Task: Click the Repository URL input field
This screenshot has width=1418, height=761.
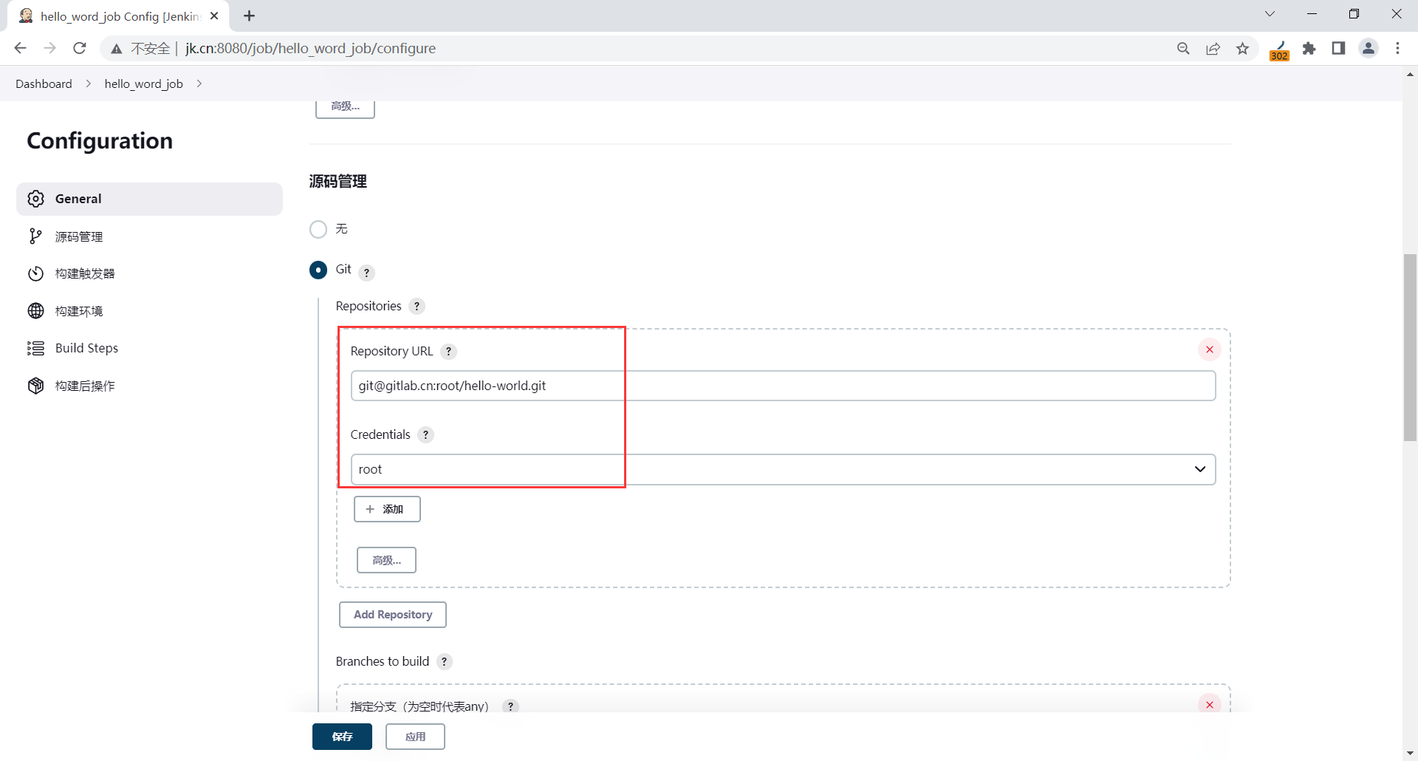Action: tap(783, 386)
